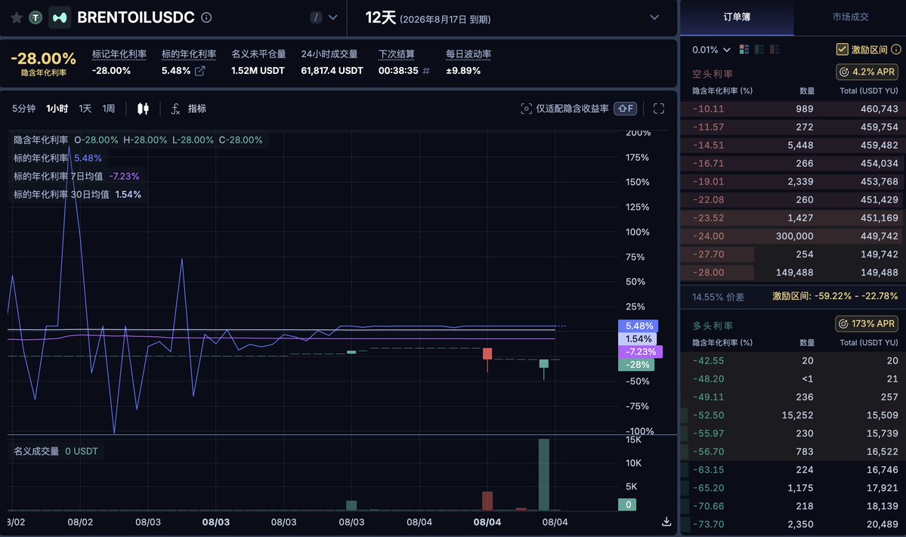Select short order row at -24.00
906x537 pixels.
pyautogui.click(x=793, y=236)
